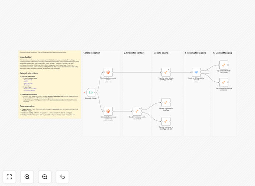Image resolution: width=255 pixels, height=186 pixels.
Task: Select the Schedule Trigger clock node
Action: click(x=91, y=92)
